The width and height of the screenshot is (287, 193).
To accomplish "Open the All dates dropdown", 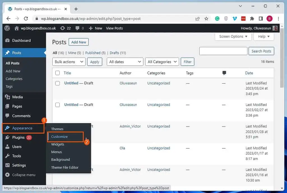I will click(x=125, y=62).
